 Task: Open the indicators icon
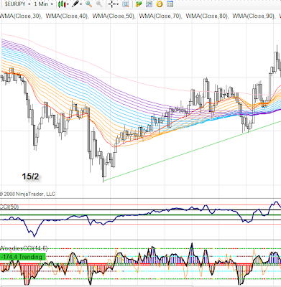[x=149, y=4]
